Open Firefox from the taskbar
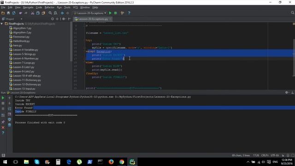The height and width of the screenshot is (166, 295). click(x=111, y=162)
